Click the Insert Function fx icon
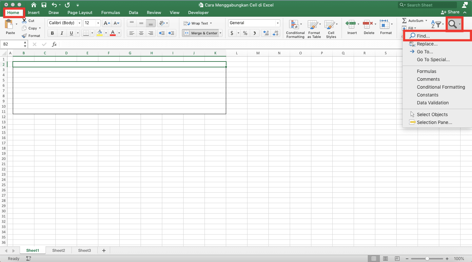The width and height of the screenshot is (472, 262). pyautogui.click(x=54, y=44)
